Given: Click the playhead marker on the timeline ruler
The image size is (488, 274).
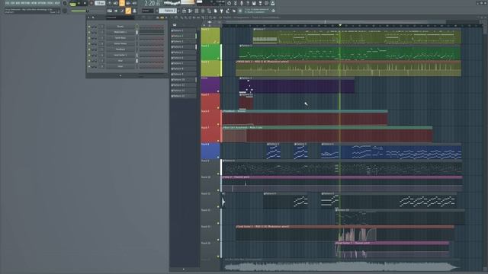Looking at the screenshot, I should 340,25.
